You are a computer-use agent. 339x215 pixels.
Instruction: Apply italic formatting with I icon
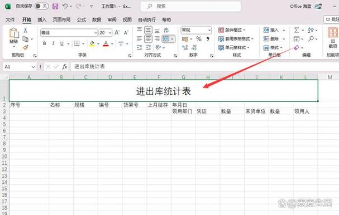pyautogui.click(x=53, y=43)
